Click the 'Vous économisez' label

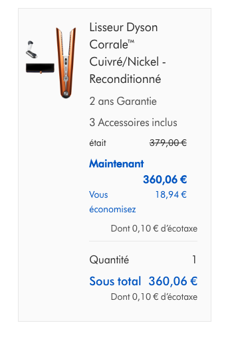[112, 202]
